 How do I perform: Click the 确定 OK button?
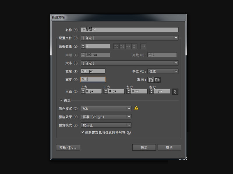coord(144,147)
